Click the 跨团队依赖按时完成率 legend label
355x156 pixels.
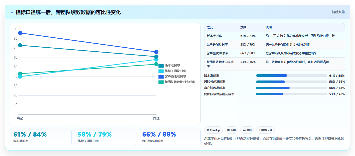tap(180, 82)
